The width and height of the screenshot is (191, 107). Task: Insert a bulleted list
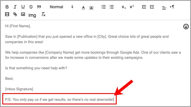112,7
